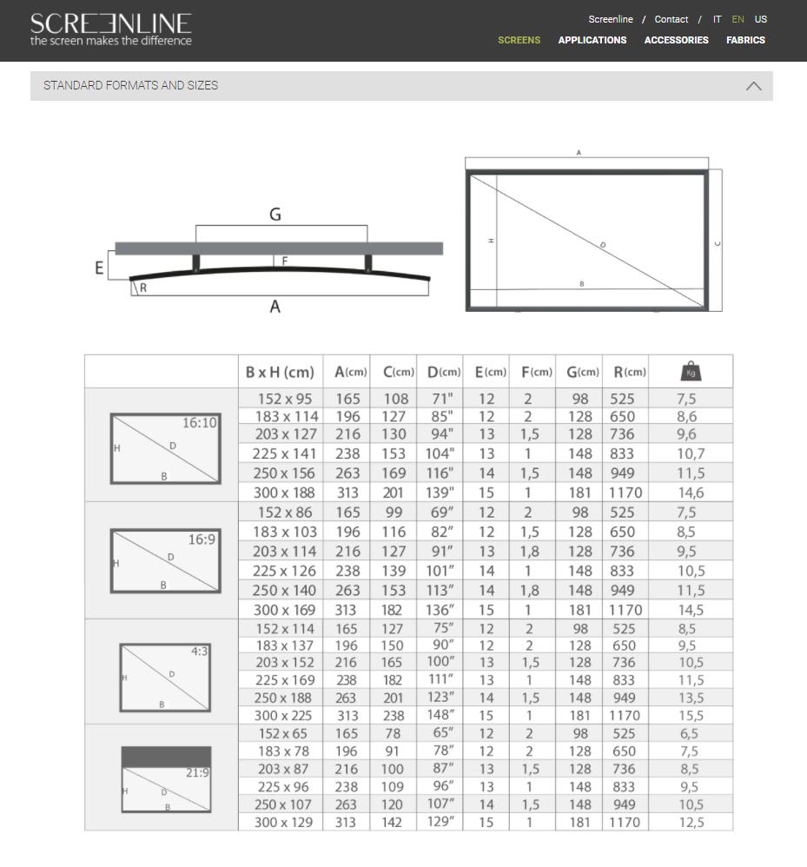This screenshot has width=807, height=867.
Task: Switch language to IT
Action: (x=717, y=19)
